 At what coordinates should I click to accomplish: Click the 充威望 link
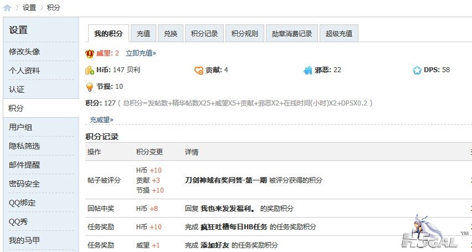(x=101, y=119)
